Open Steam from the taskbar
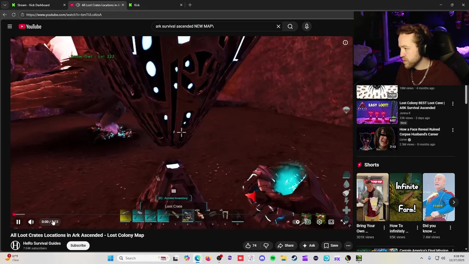The height and width of the screenshot is (264, 469). (294, 258)
